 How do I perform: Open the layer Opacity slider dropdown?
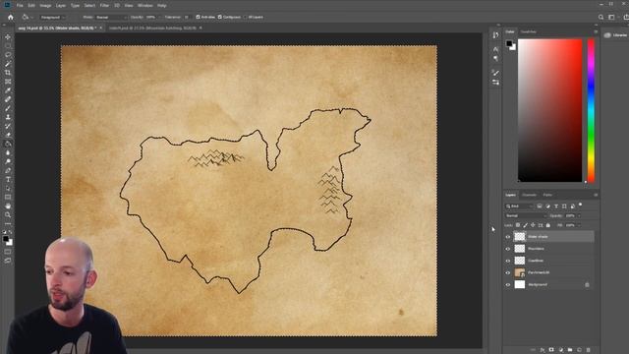[579, 216]
